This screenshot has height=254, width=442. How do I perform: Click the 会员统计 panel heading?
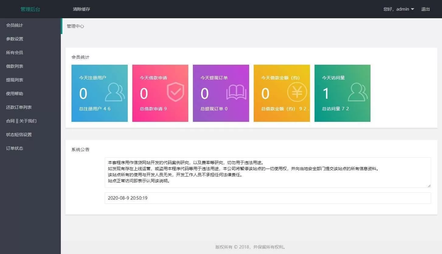pyautogui.click(x=80, y=57)
